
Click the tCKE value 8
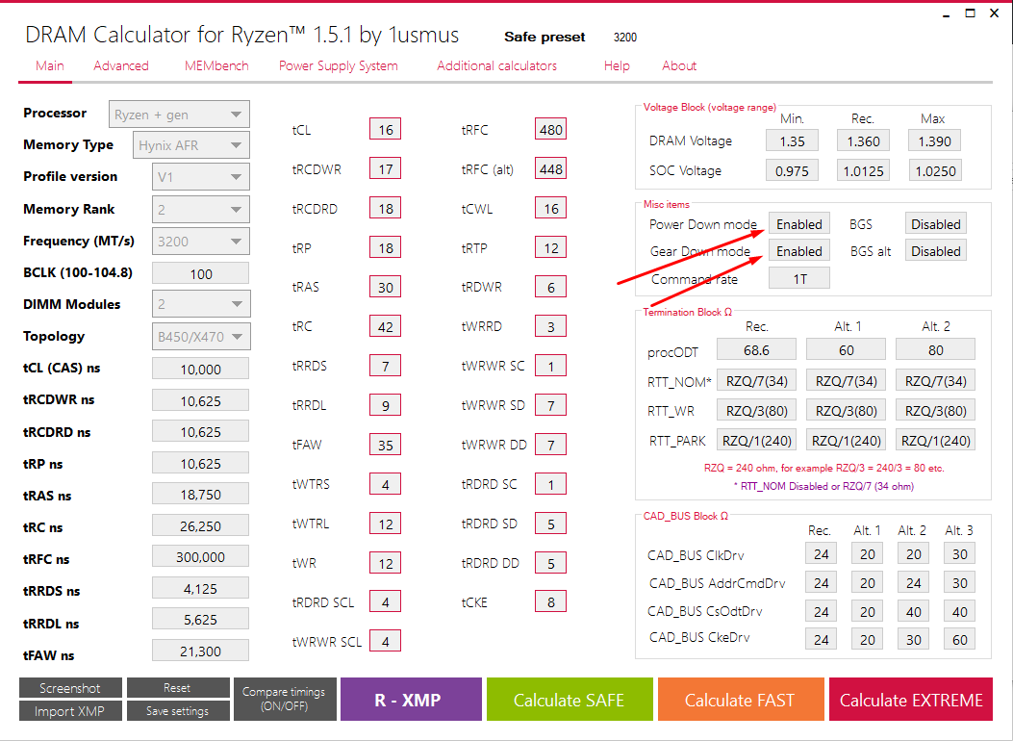point(551,601)
